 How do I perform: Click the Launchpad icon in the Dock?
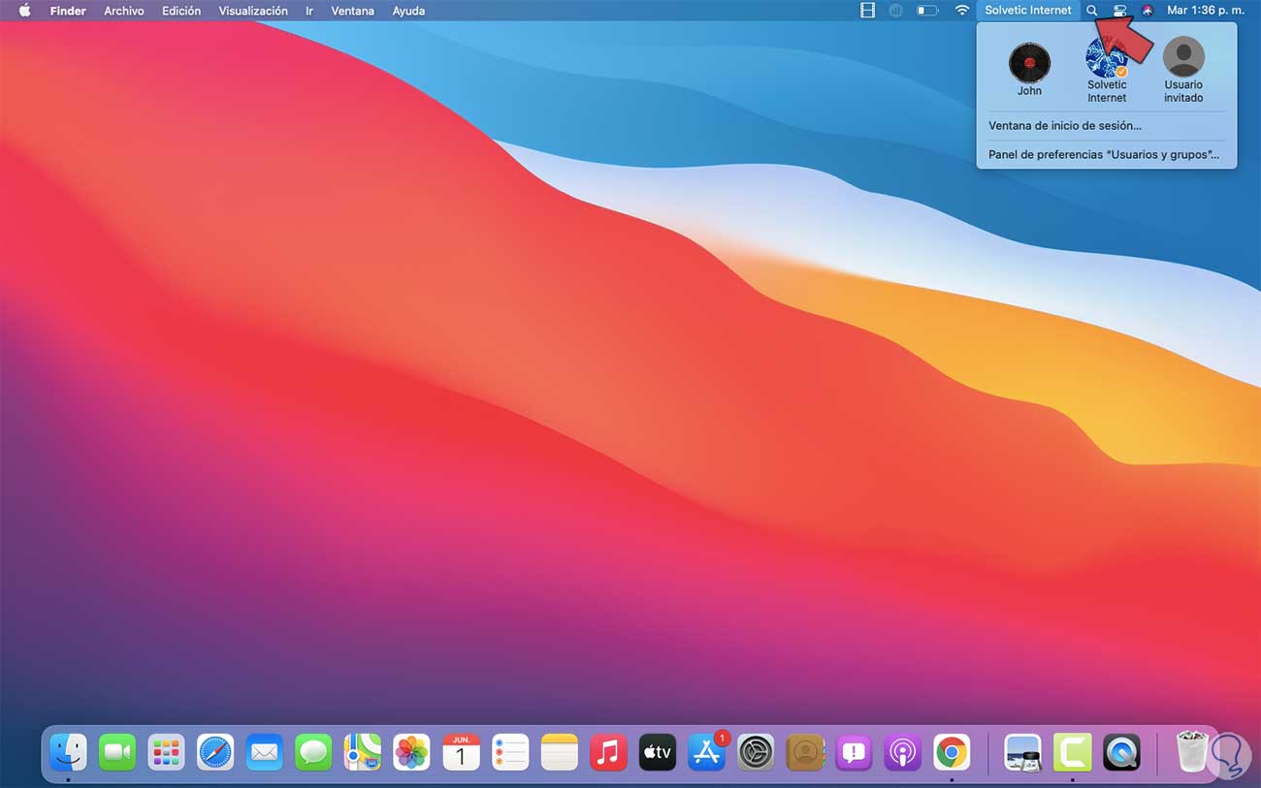point(167,752)
